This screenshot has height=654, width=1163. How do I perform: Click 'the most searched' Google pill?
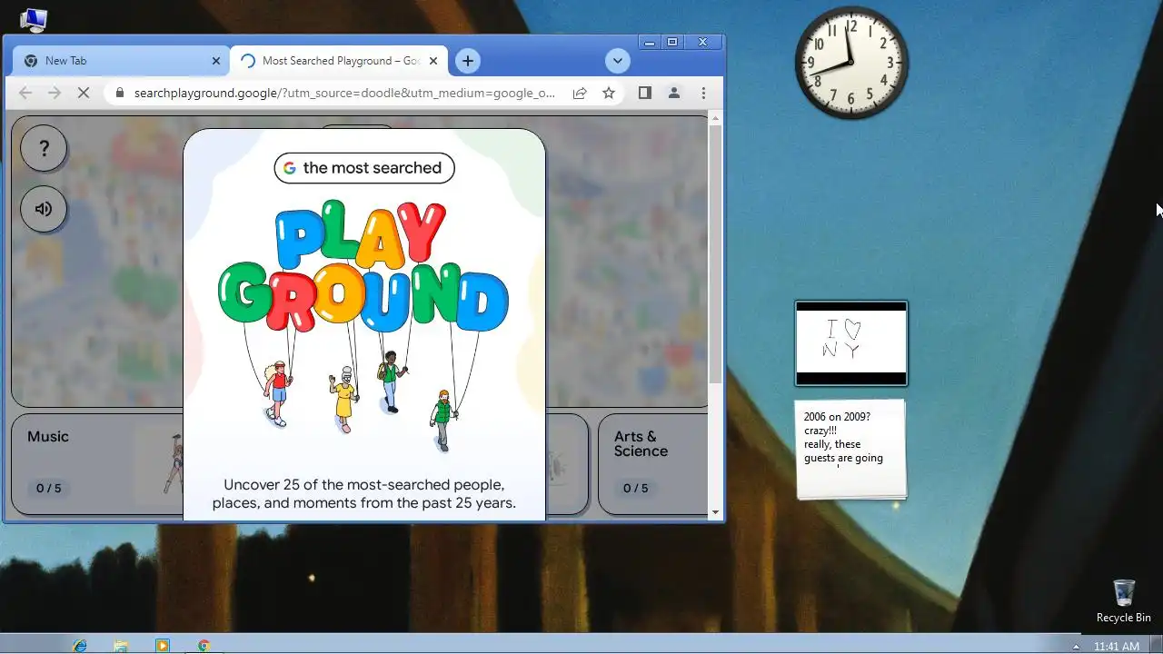pos(364,168)
